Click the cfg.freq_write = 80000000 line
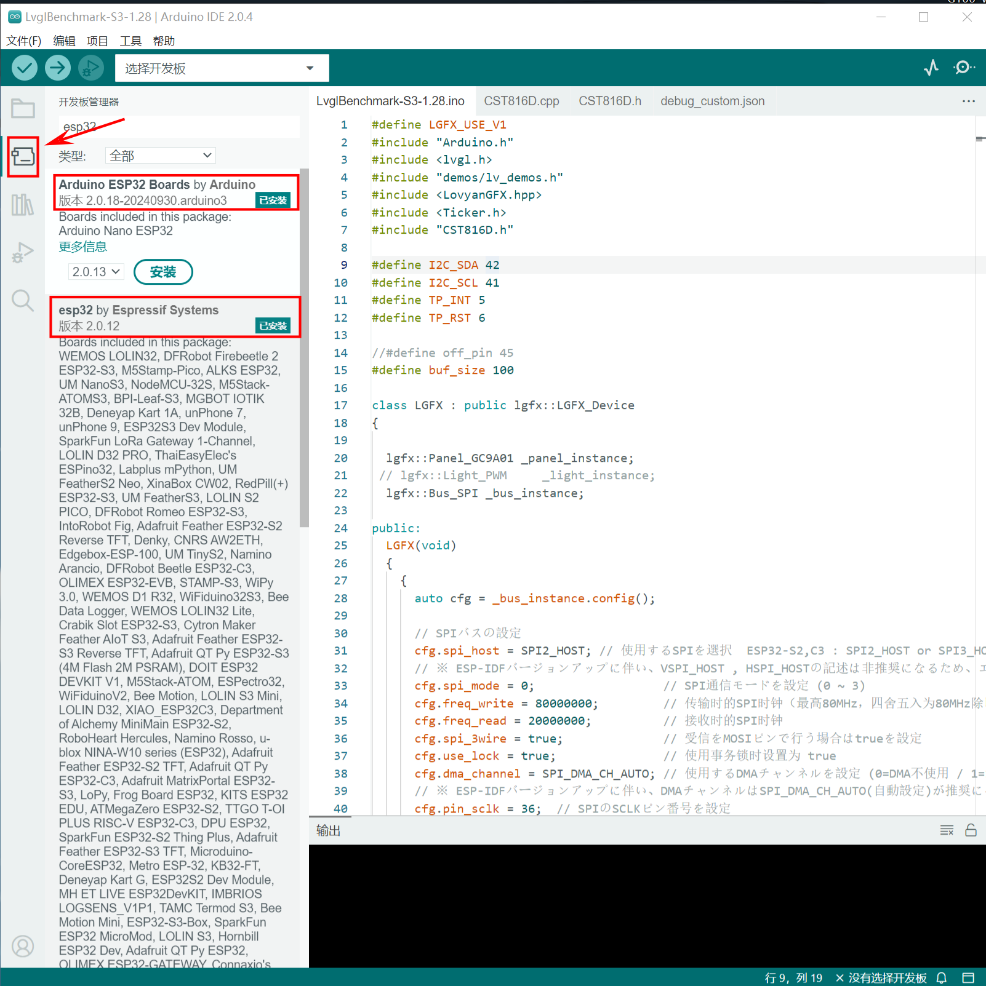986x986 pixels. pyautogui.click(x=506, y=704)
